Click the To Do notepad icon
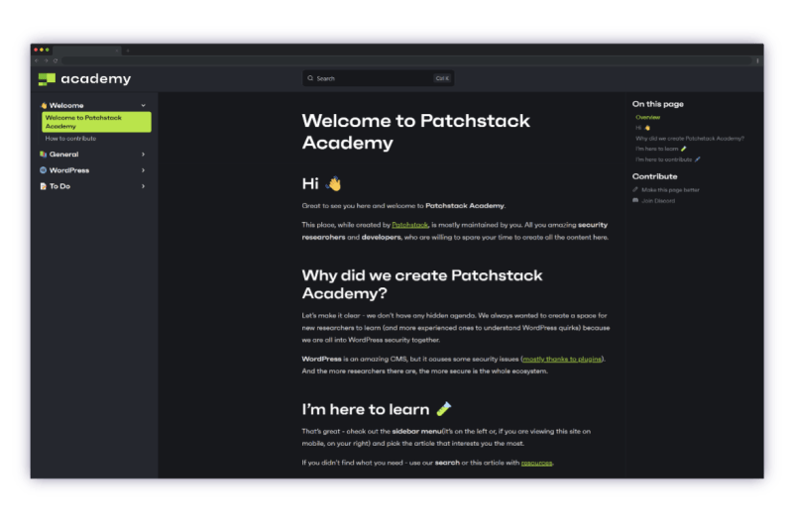793x528 pixels. pyautogui.click(x=43, y=186)
